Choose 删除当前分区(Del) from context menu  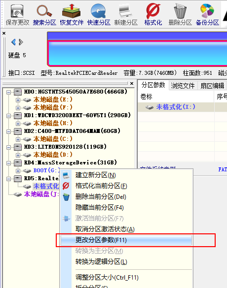point(126,197)
